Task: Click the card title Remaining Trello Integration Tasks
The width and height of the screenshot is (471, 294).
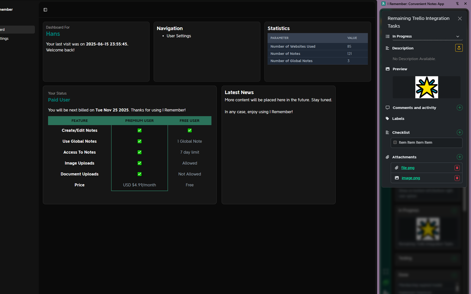Action: 418,22
